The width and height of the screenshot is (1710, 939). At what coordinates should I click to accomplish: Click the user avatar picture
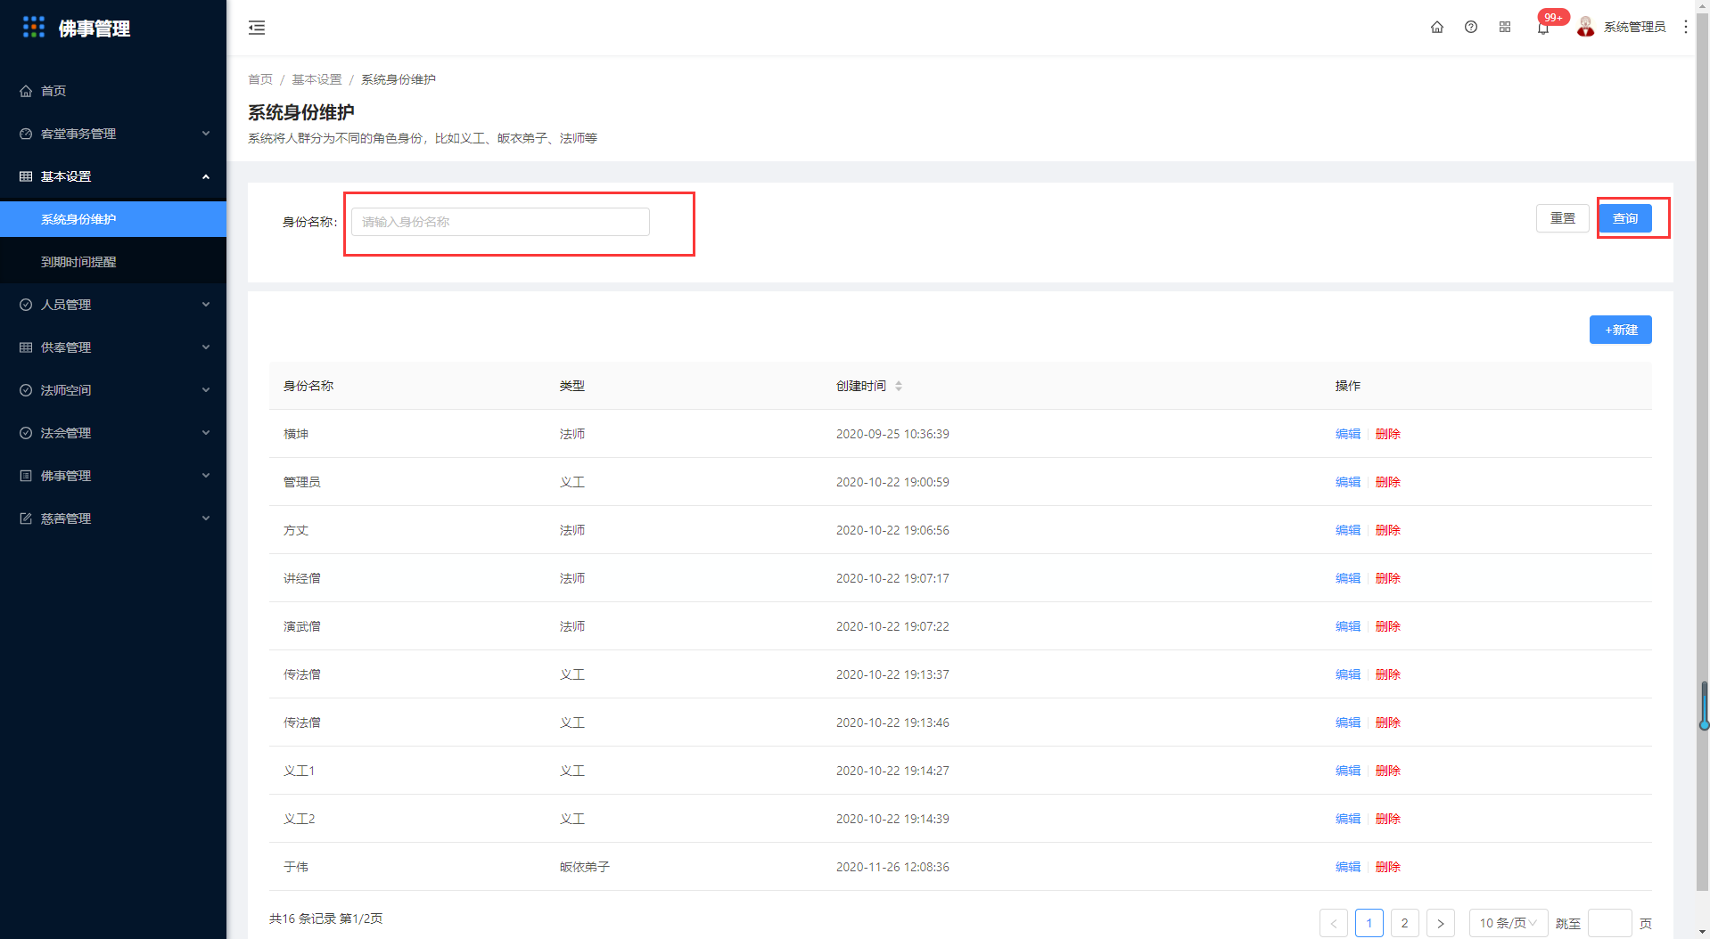tap(1585, 27)
